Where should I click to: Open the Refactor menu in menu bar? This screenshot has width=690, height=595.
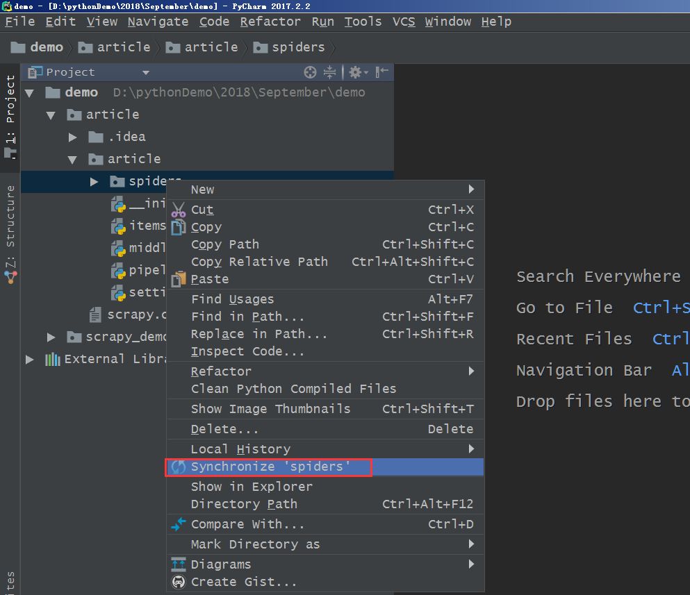(270, 22)
